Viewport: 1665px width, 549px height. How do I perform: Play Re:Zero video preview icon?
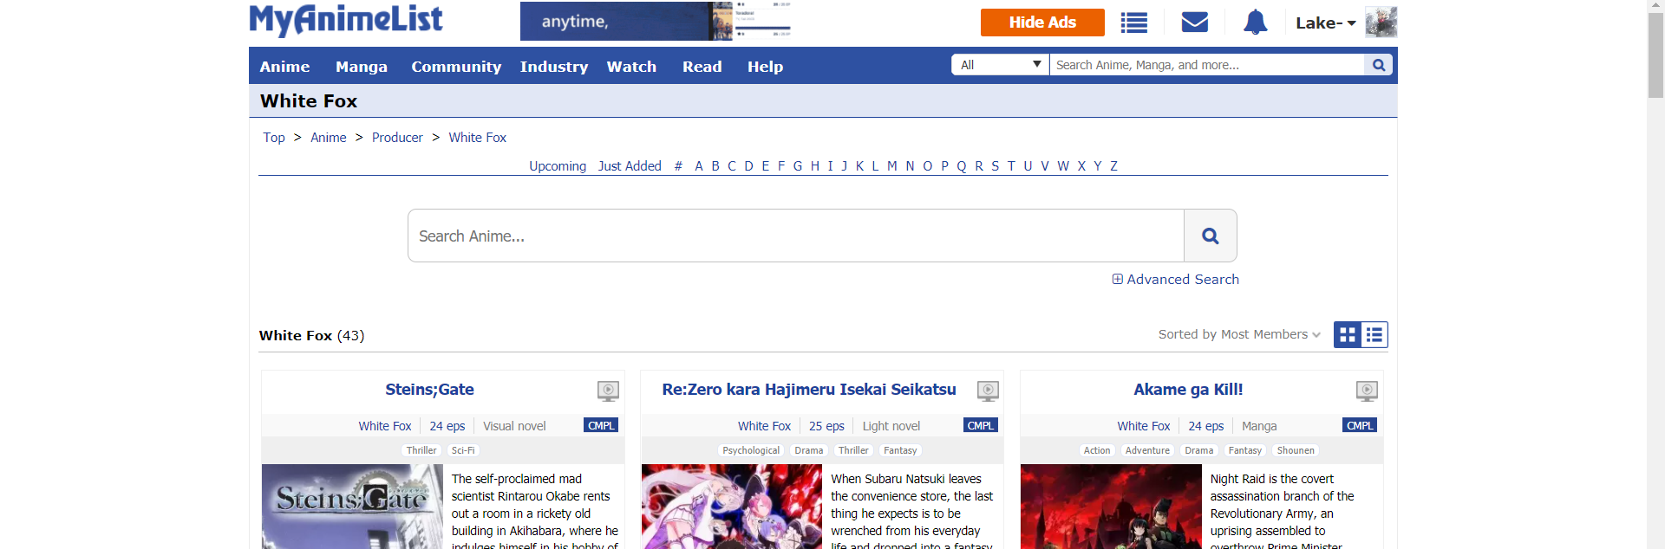988,391
